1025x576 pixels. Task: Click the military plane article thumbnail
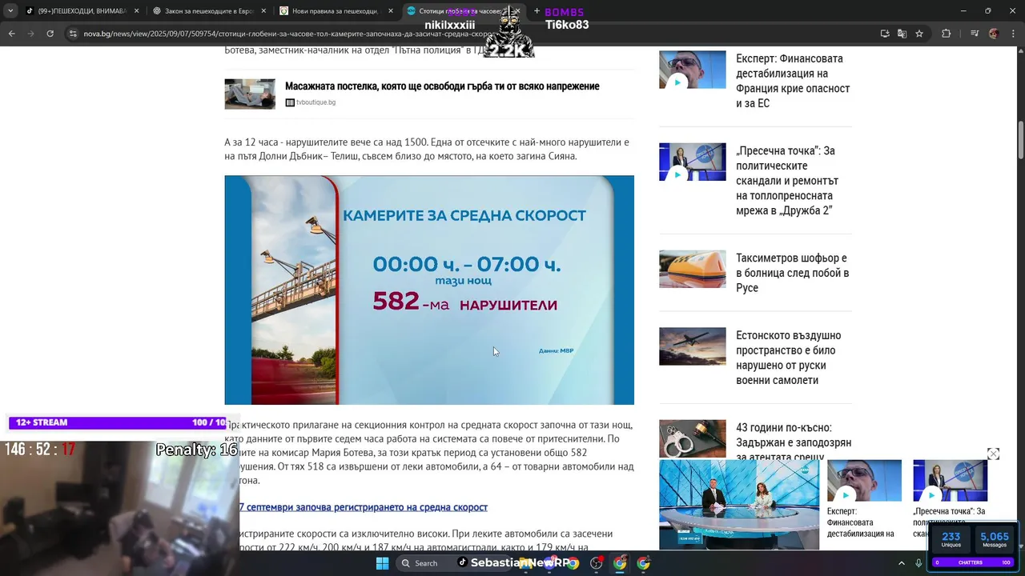692,346
